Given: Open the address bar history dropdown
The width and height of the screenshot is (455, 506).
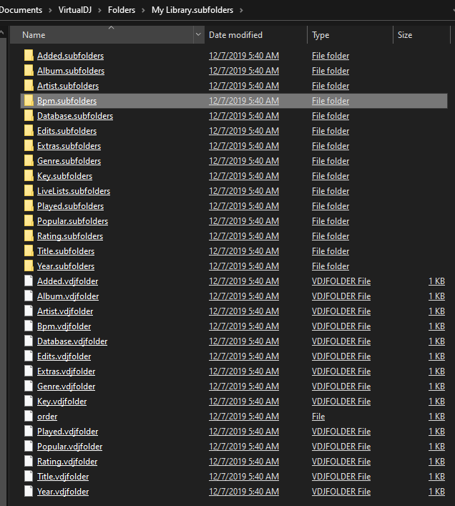Looking at the screenshot, I should click(x=454, y=10).
